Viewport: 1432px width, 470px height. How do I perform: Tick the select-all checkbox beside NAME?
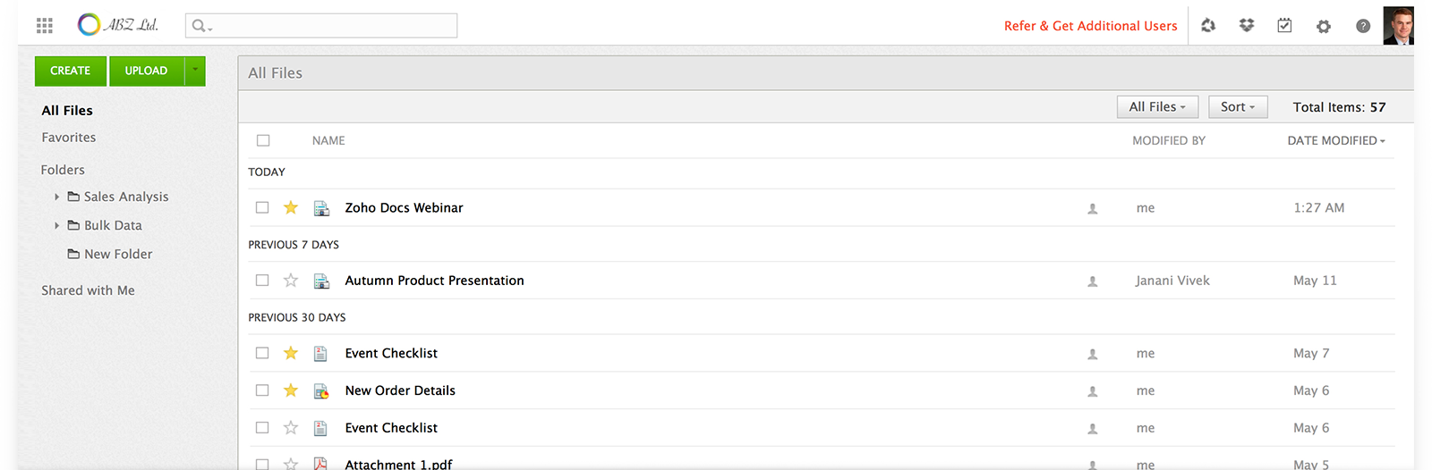coord(263,140)
